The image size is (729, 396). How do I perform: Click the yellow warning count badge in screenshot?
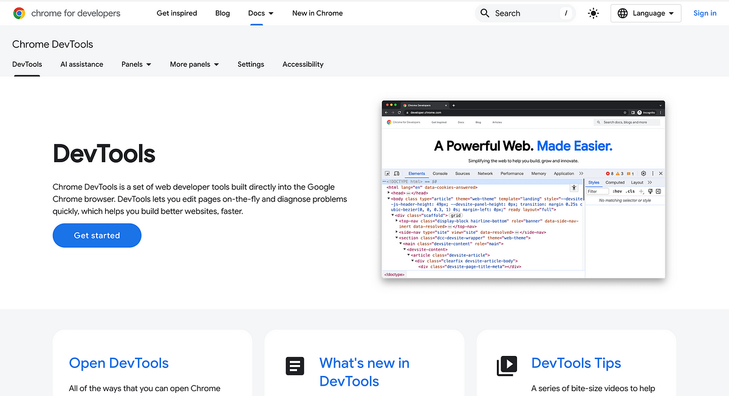click(620, 174)
